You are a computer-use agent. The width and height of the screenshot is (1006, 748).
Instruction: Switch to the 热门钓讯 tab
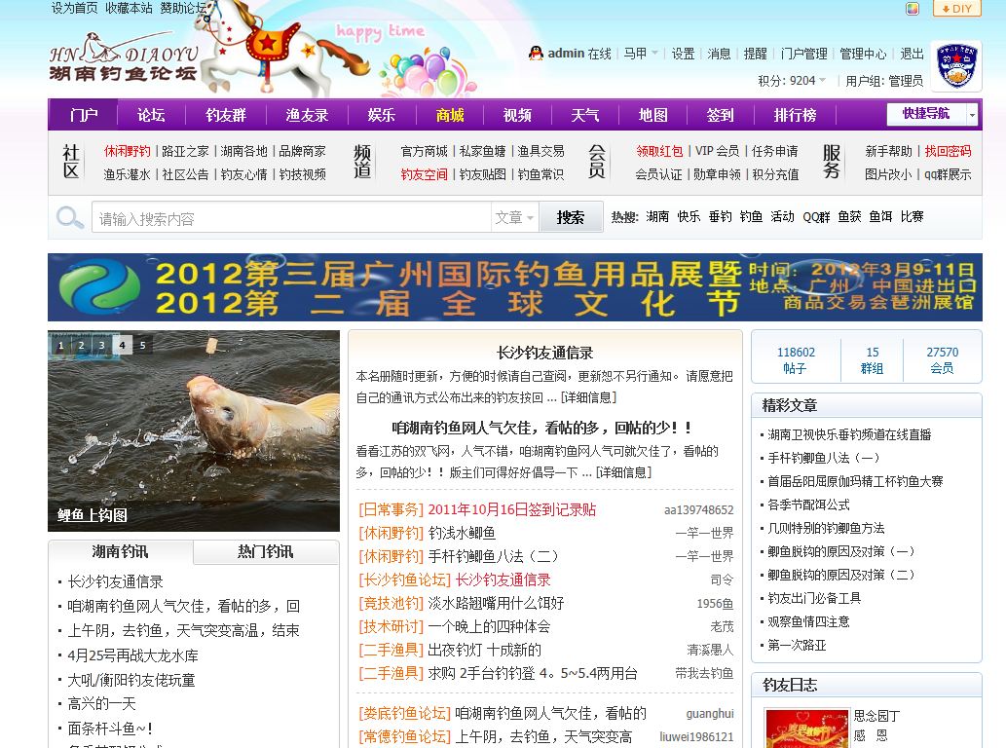[266, 551]
